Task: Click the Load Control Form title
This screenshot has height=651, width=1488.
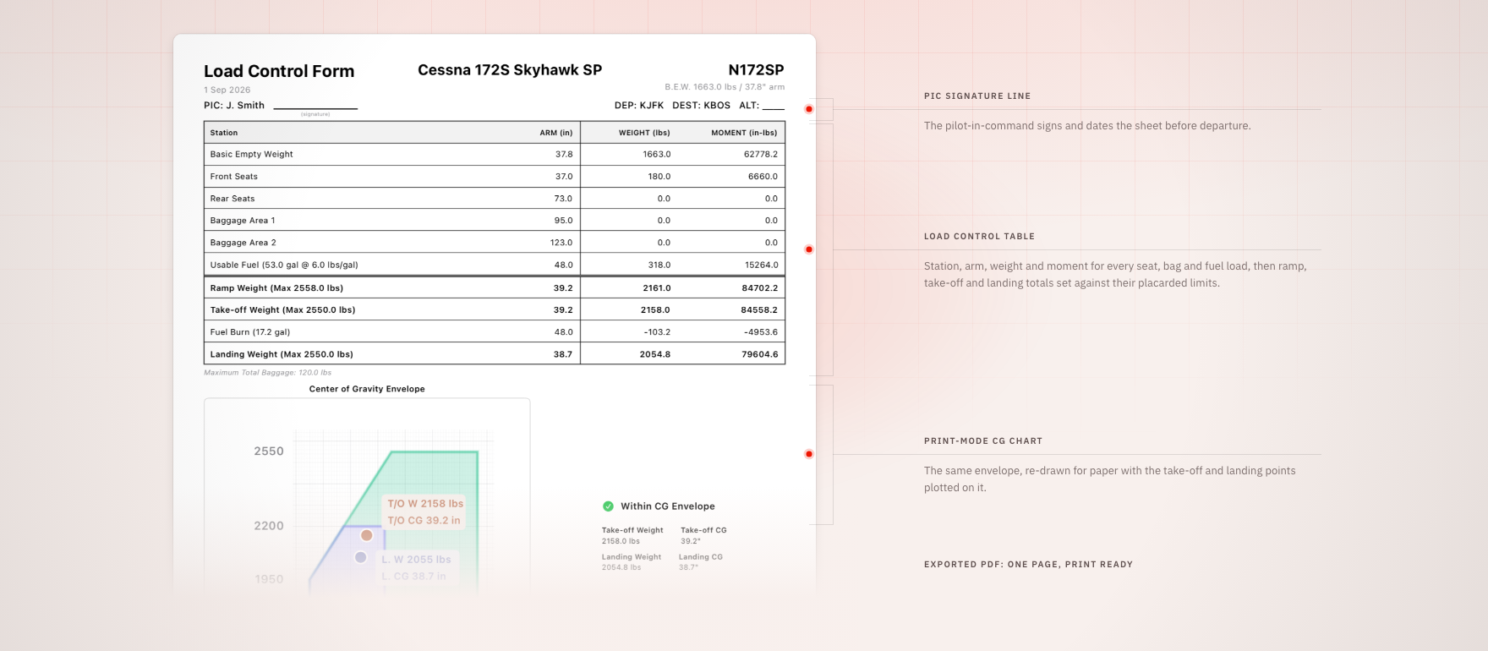Action: click(279, 71)
